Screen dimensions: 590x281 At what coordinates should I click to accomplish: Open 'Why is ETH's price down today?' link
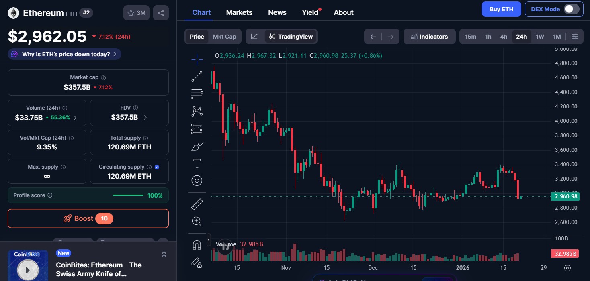(64, 54)
